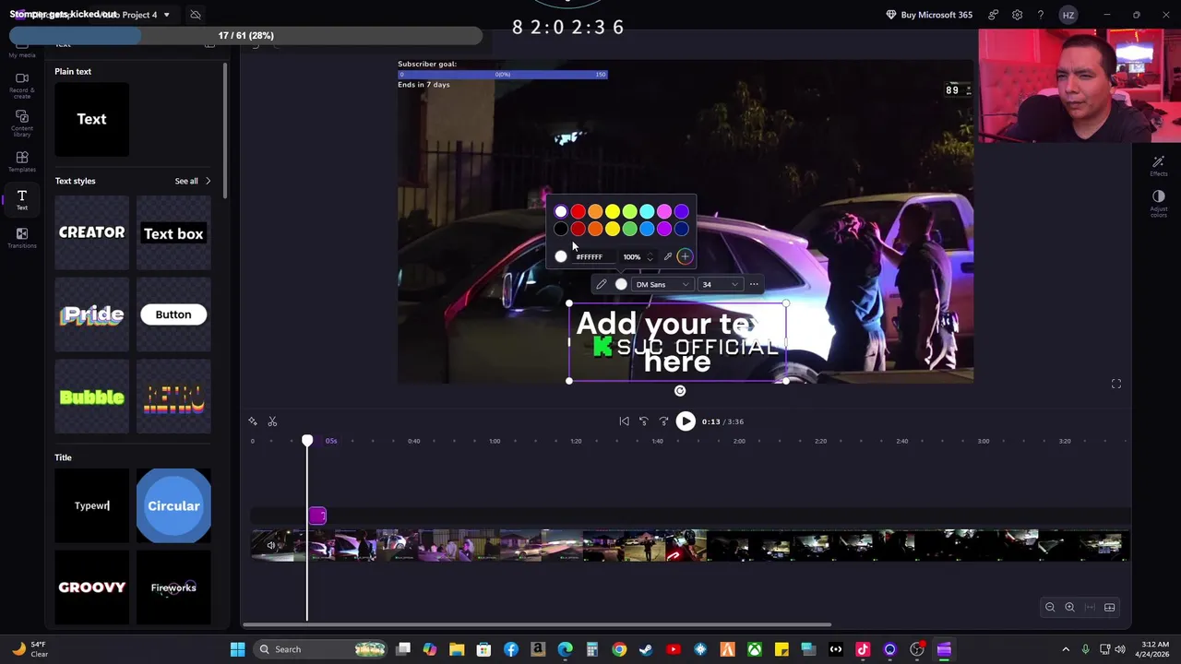Open the Templates sidebar tab
Viewport: 1181px width, 664px height.
(x=22, y=161)
